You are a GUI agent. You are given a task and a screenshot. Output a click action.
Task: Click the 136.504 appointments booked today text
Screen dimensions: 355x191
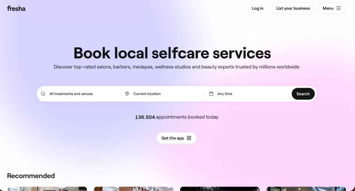pyautogui.click(x=176, y=117)
